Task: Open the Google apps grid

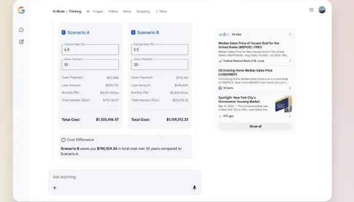Action: tap(311, 10)
